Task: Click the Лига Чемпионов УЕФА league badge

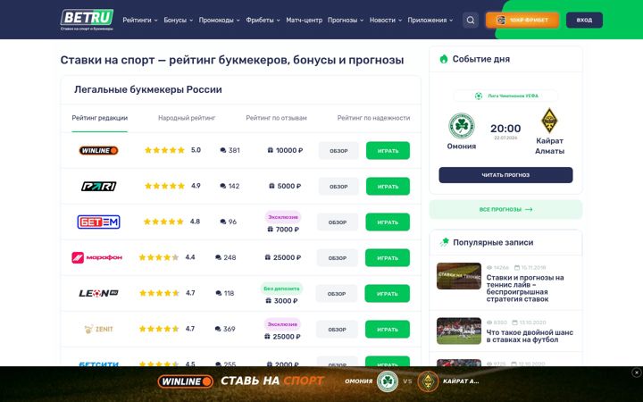Action: [x=505, y=96]
